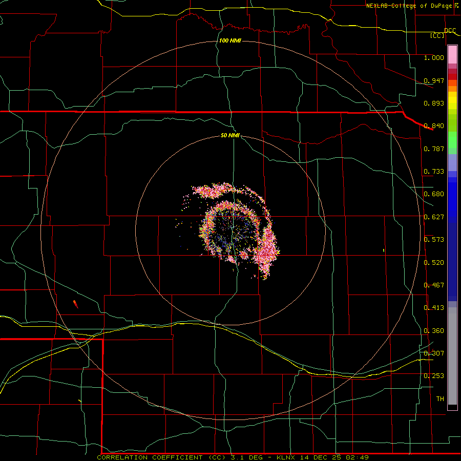Viewport: 461px width, 461px height.
Task: Select the 0.840 scale value
Action: point(434,126)
